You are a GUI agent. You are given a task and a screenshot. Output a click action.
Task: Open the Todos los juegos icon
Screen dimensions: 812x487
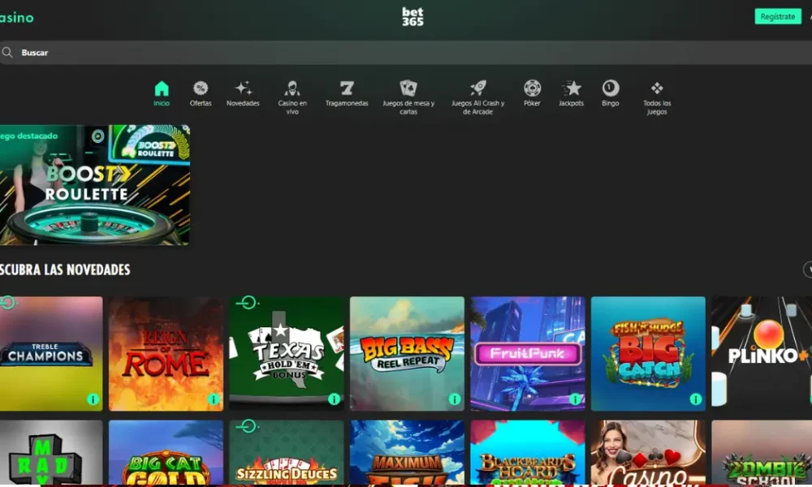coord(657,88)
